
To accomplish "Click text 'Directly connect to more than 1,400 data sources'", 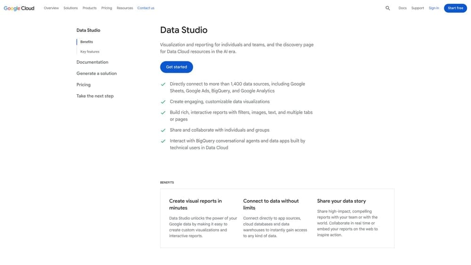I will tap(219, 84).
